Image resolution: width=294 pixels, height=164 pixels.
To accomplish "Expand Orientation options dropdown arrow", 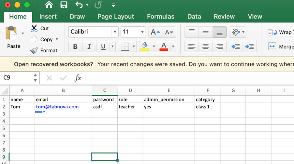I will pos(243,32).
